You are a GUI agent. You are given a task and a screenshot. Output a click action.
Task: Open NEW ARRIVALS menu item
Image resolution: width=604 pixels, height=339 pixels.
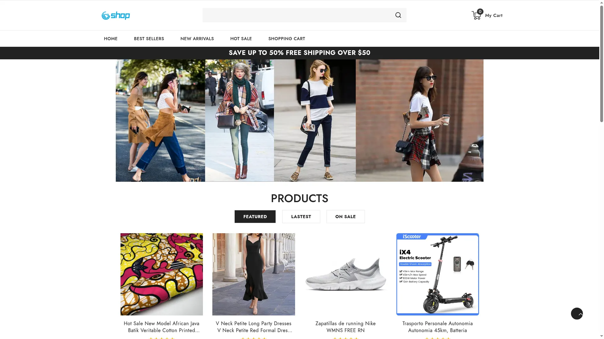tap(197, 39)
